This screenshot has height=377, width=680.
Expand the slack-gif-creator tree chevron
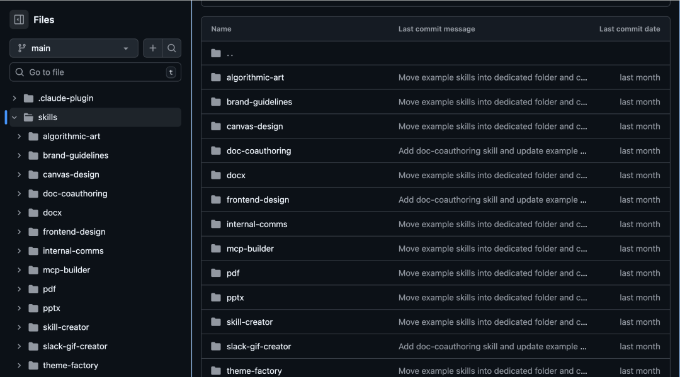[x=19, y=346]
